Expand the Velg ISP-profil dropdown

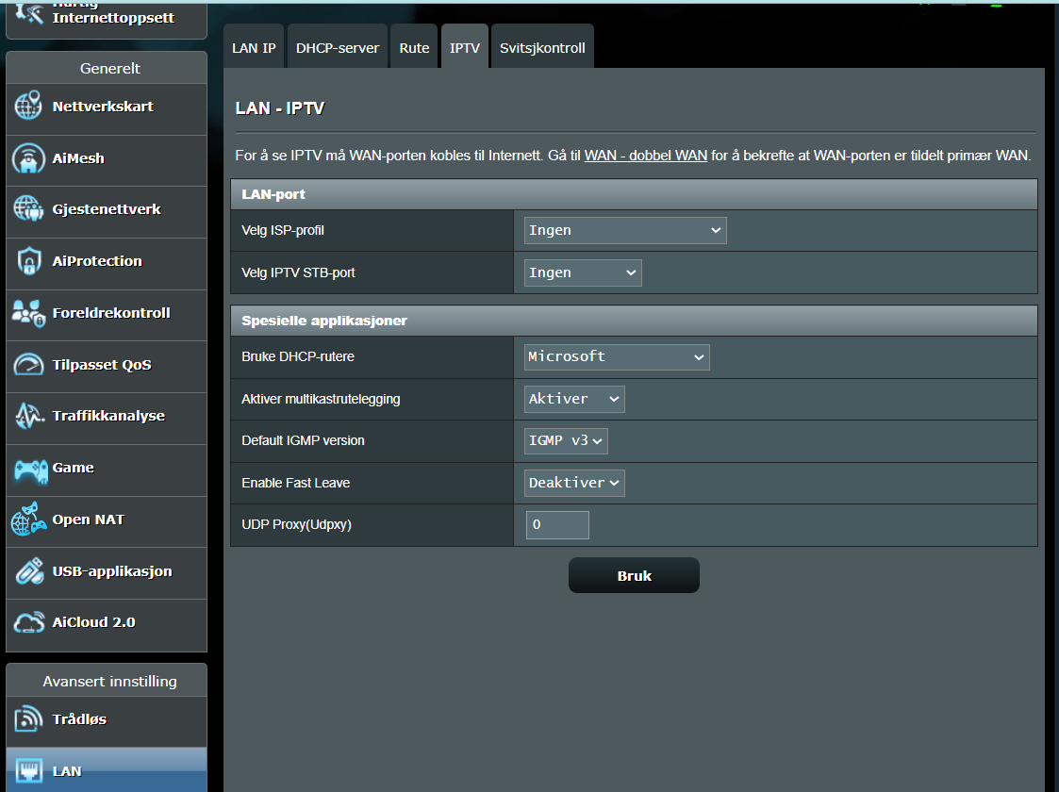tap(624, 230)
